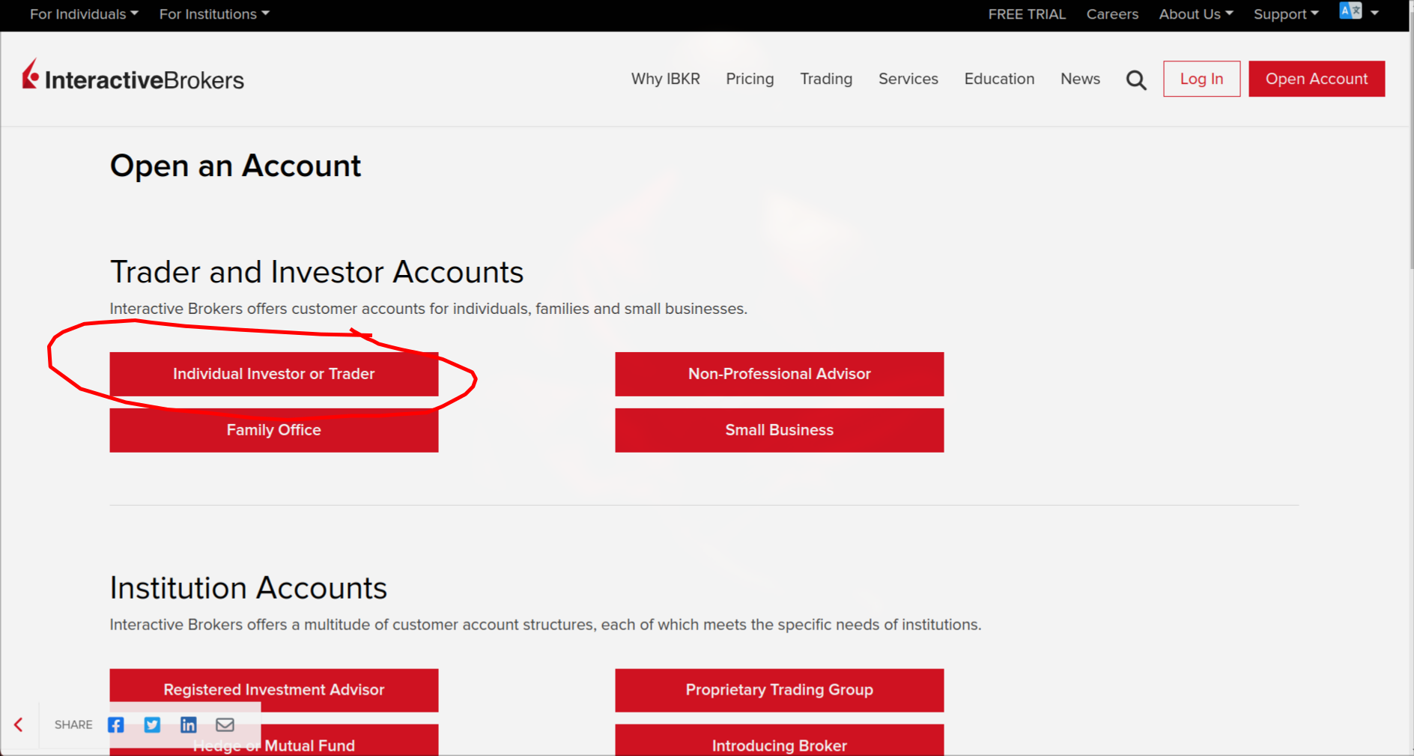The width and height of the screenshot is (1414, 756).
Task: Expand the For Individuals dropdown
Action: 84,14
